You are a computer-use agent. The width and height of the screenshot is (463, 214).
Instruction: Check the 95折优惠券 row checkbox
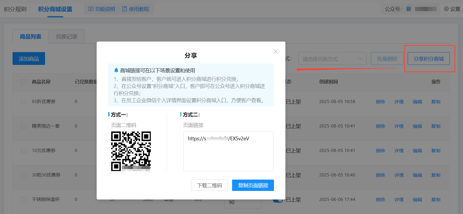coord(24,102)
